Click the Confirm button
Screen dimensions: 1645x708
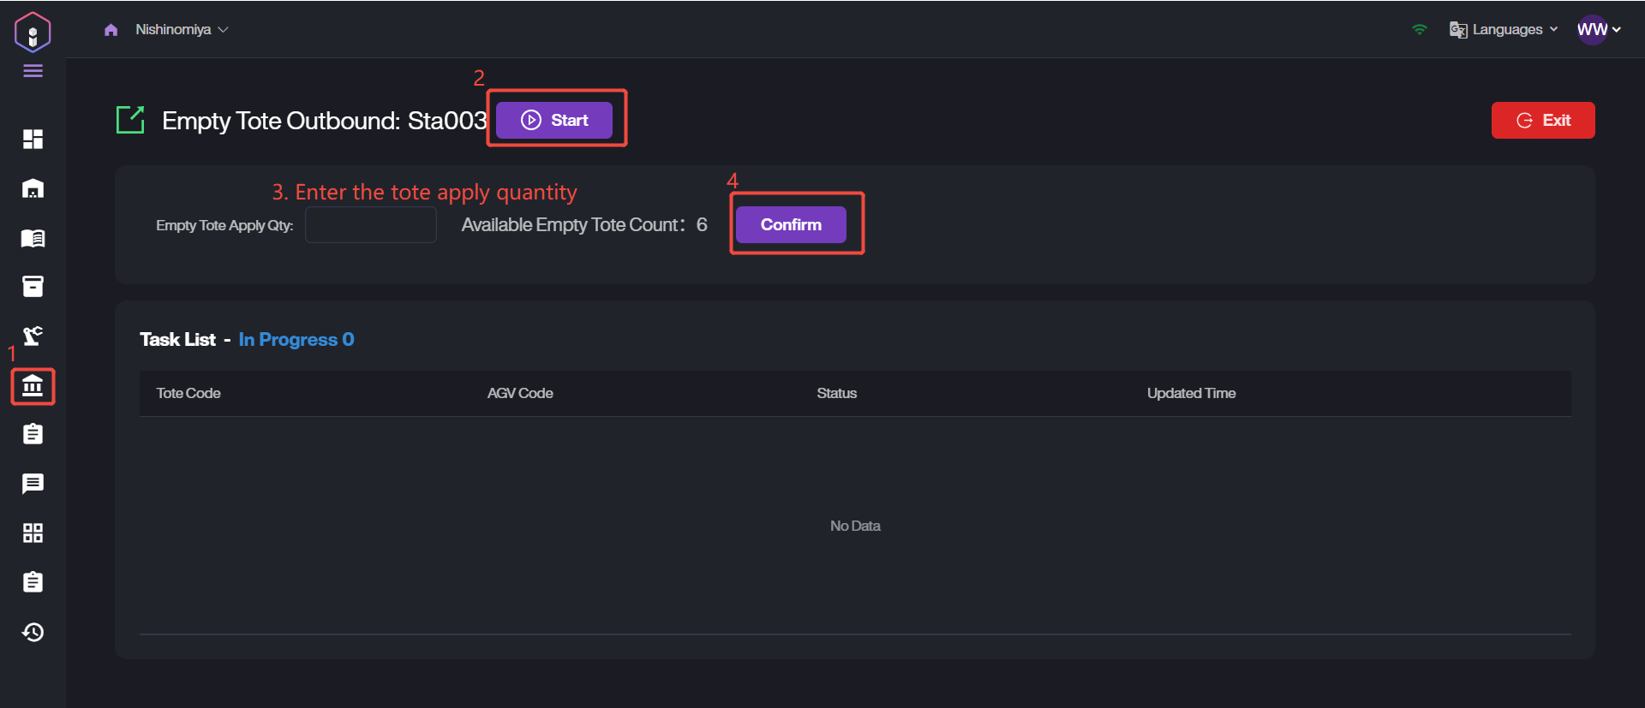pos(790,224)
